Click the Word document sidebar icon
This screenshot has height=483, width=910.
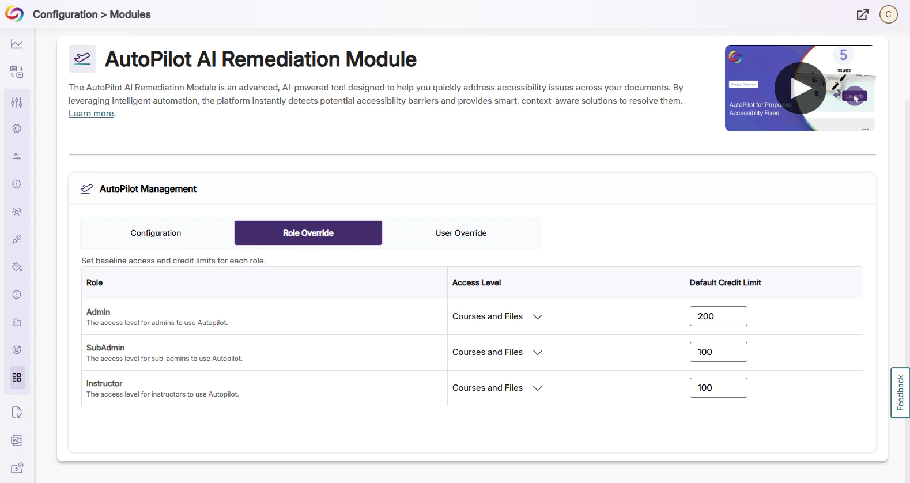click(17, 440)
